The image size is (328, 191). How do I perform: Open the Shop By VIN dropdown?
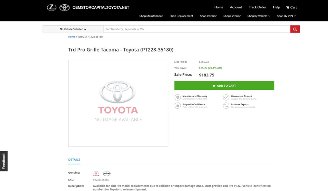pos(286,16)
